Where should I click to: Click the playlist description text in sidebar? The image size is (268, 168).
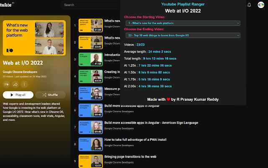point(34,112)
